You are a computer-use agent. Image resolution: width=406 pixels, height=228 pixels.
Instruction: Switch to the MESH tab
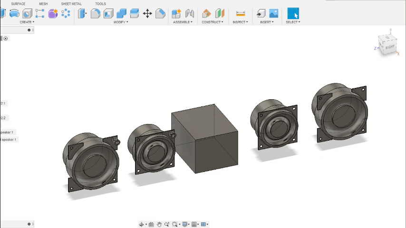43,4
